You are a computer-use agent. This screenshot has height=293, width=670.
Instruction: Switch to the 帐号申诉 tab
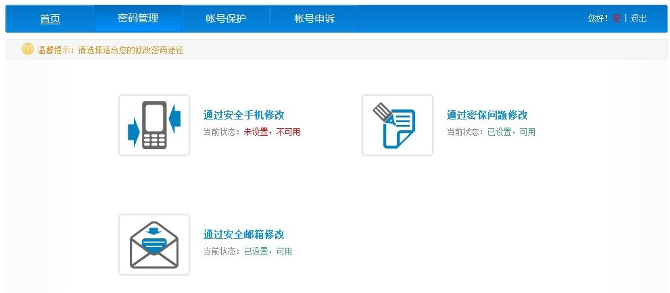pos(314,19)
